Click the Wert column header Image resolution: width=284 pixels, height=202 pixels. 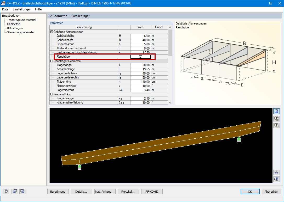(140, 27)
